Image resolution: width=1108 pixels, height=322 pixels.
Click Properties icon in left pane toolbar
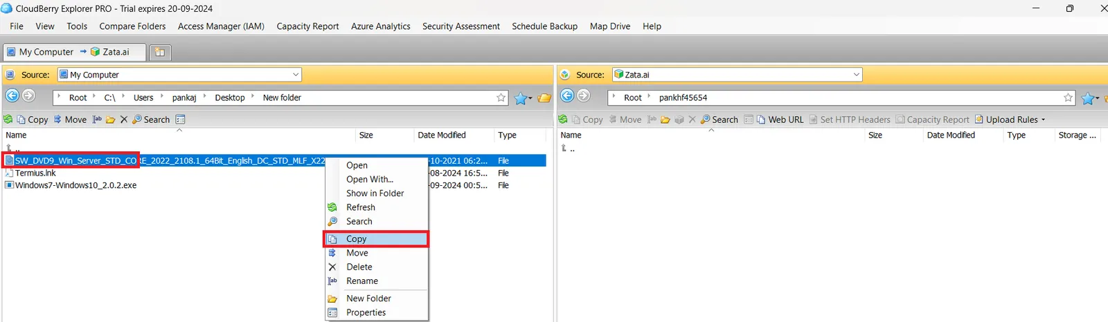click(180, 120)
